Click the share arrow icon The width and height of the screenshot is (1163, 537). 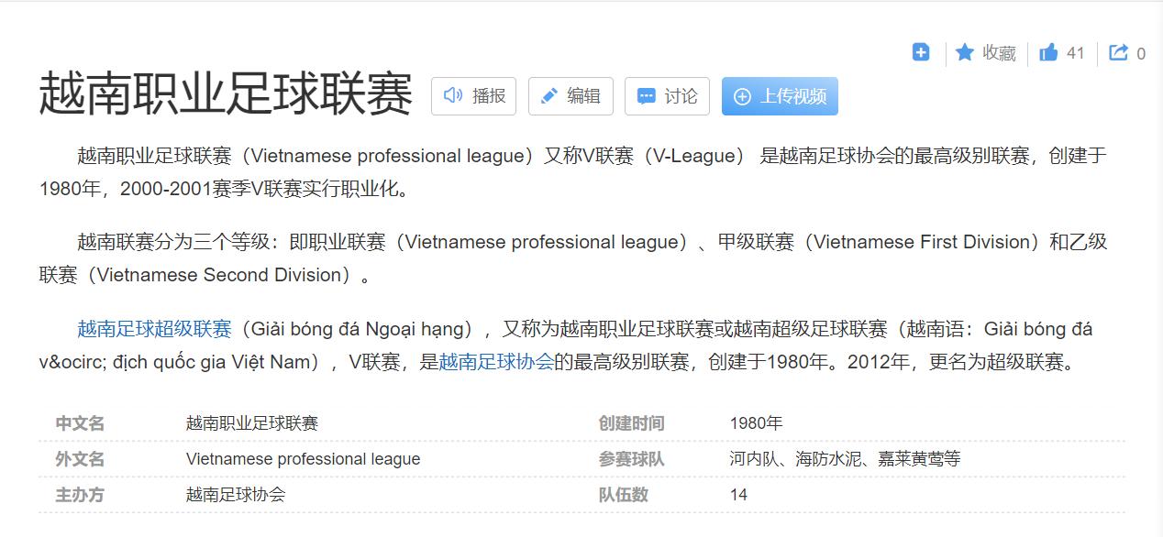tap(1119, 52)
